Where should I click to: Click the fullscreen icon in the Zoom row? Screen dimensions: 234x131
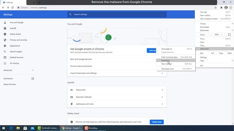(x=229, y=35)
